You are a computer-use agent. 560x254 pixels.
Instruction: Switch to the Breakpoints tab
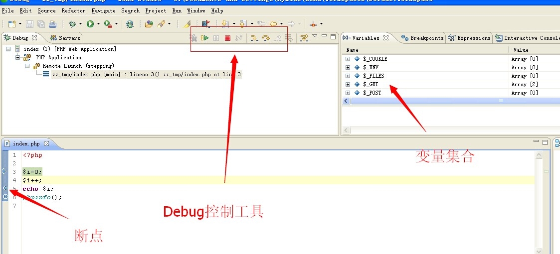pyautogui.click(x=422, y=38)
